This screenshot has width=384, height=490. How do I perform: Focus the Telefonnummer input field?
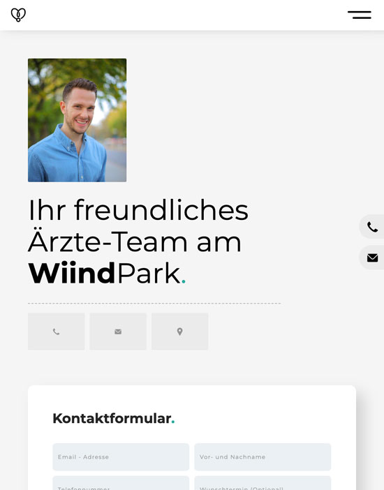(121, 483)
